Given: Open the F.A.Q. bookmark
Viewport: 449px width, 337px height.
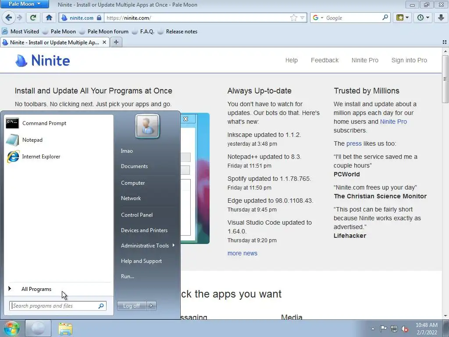Looking at the screenshot, I should point(143,32).
